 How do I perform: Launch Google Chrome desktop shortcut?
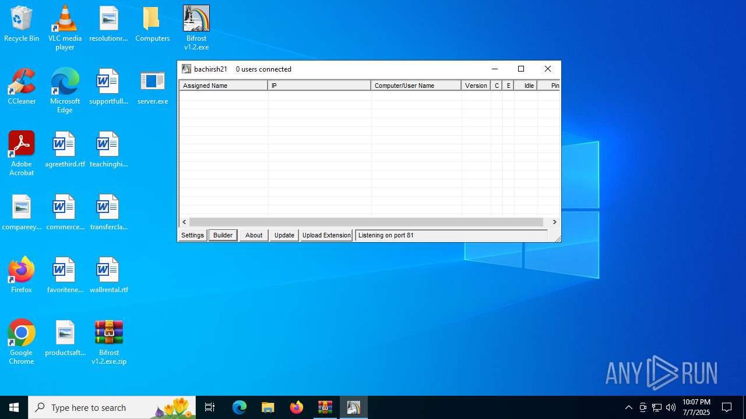click(22, 342)
